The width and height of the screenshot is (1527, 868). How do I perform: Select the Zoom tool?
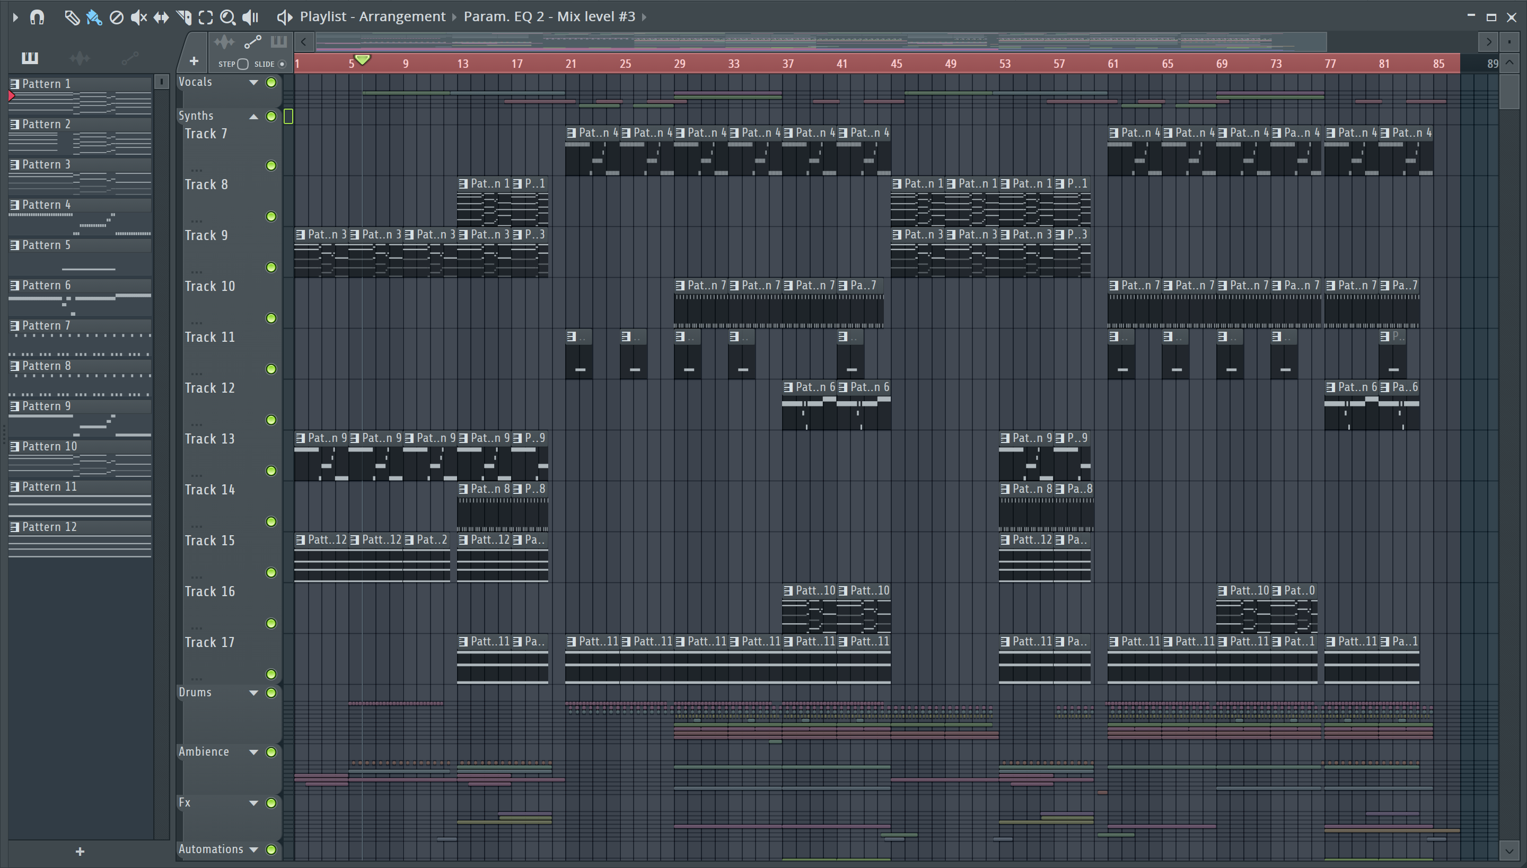227,17
